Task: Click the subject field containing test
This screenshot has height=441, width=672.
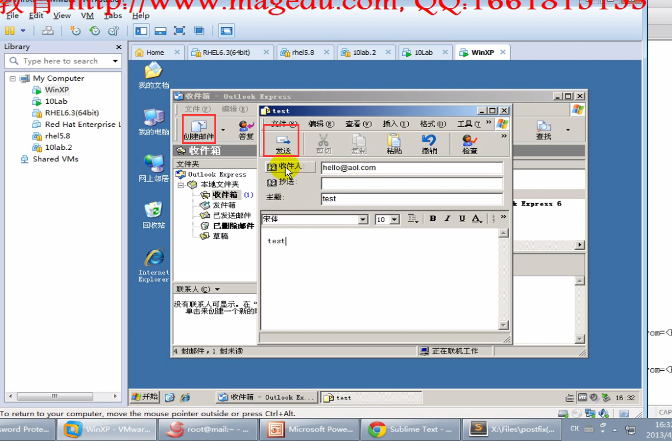Action: tap(412, 199)
